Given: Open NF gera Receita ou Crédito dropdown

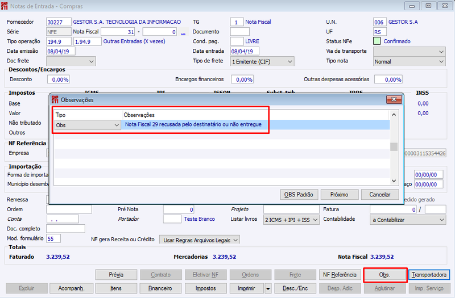Looking at the screenshot, I should click(235, 240).
